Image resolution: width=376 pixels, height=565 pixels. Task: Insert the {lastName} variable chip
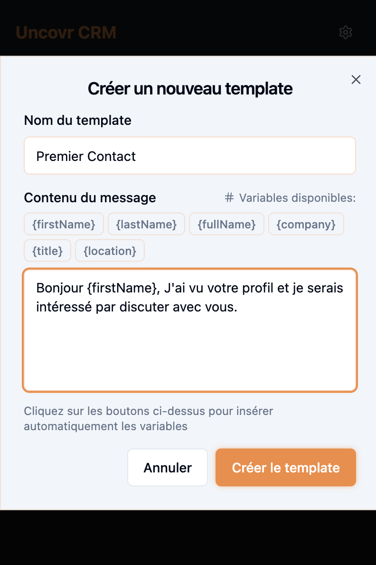coord(146,224)
